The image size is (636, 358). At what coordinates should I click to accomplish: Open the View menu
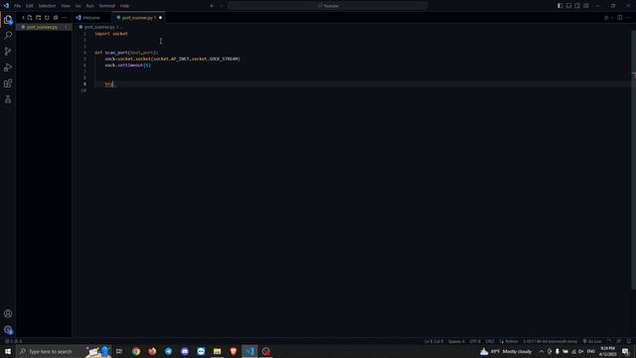click(x=66, y=6)
